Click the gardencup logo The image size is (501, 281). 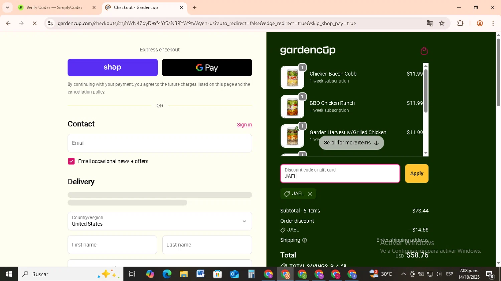pyautogui.click(x=308, y=50)
